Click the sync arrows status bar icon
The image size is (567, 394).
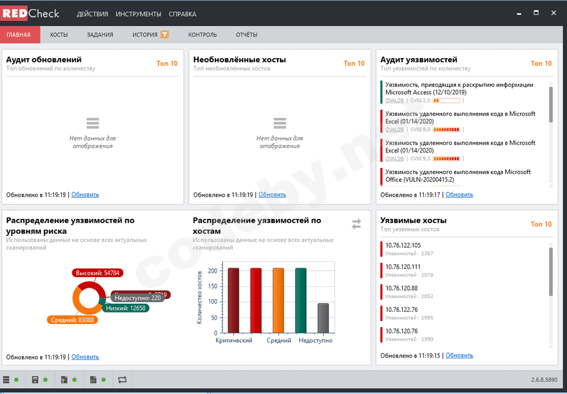tap(122, 379)
